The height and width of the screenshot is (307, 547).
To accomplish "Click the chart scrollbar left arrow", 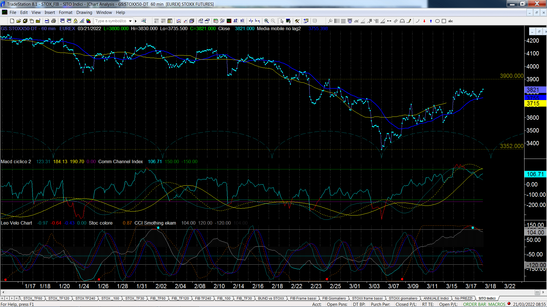I will point(3,292).
